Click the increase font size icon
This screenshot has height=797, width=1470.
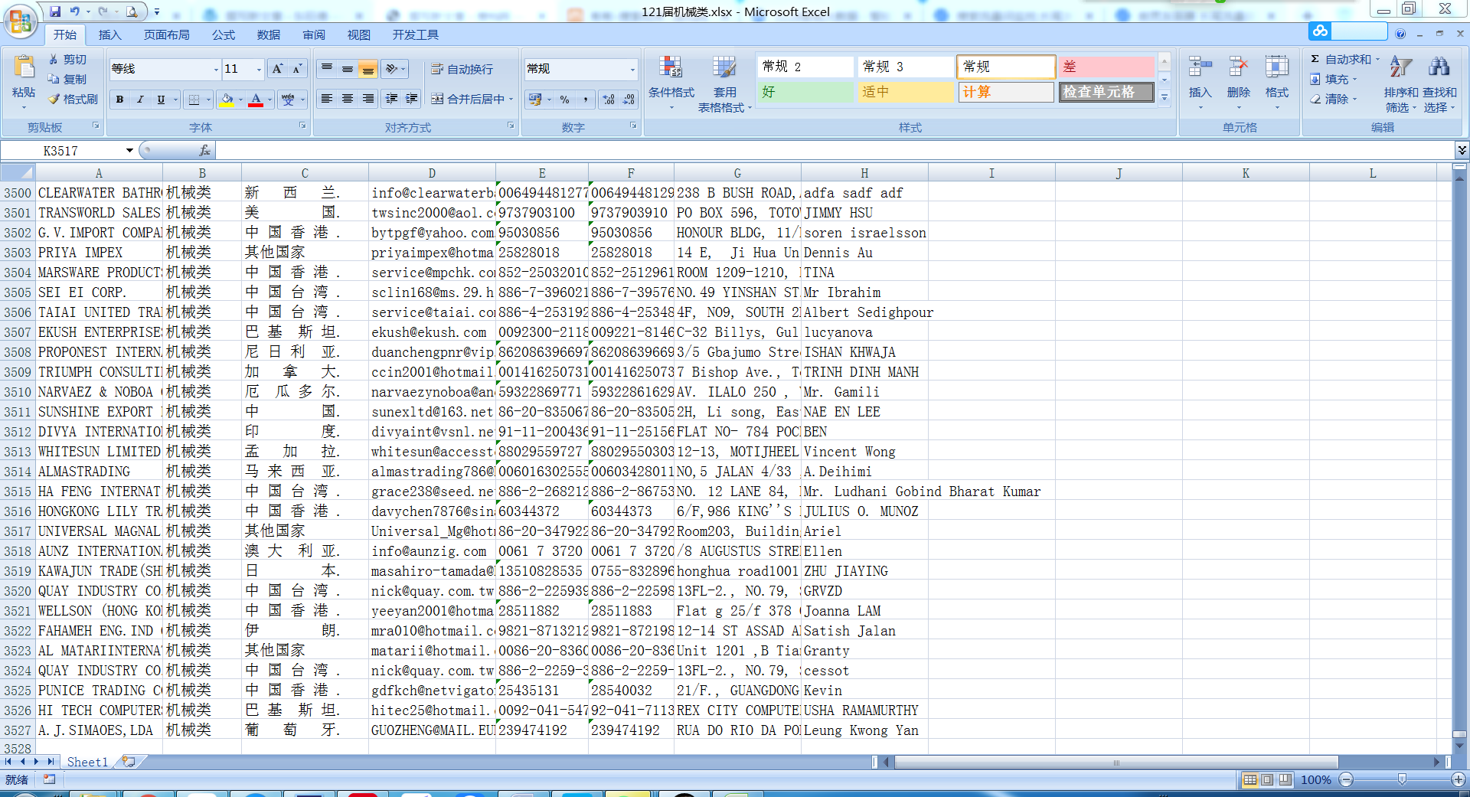click(x=277, y=69)
